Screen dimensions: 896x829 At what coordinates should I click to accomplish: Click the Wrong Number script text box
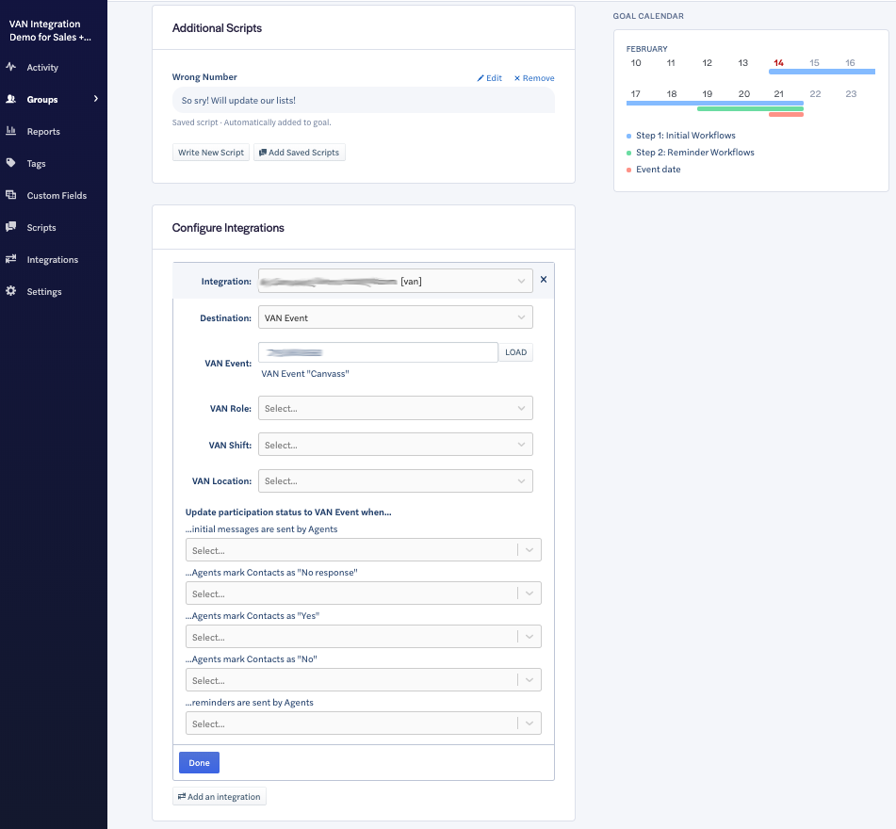(364, 100)
